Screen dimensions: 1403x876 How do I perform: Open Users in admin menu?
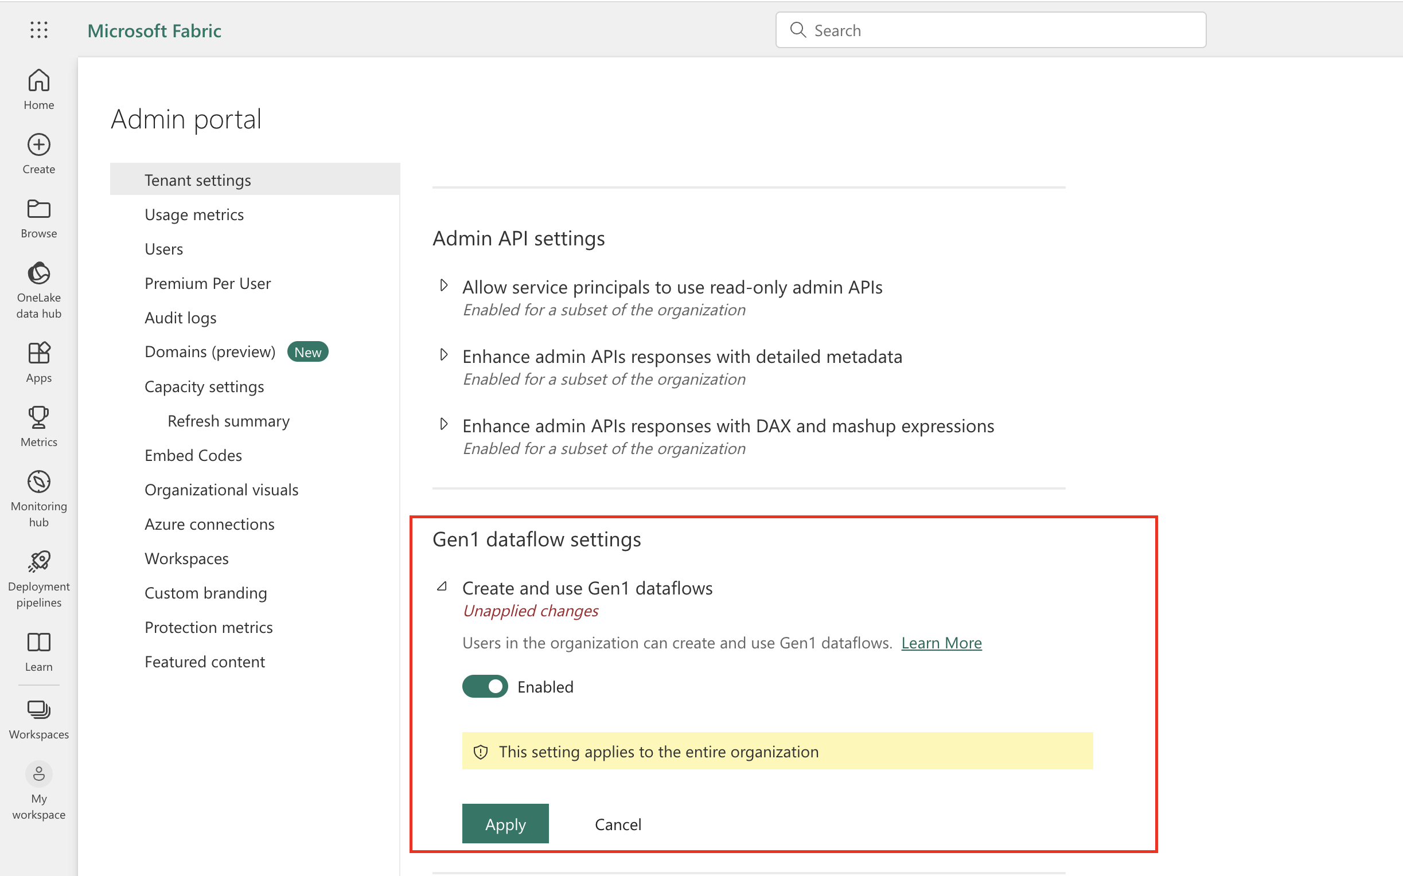pos(164,249)
